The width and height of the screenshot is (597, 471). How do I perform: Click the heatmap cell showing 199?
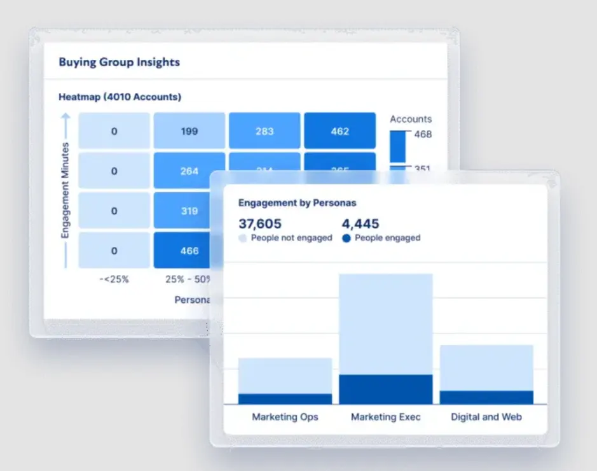point(189,130)
